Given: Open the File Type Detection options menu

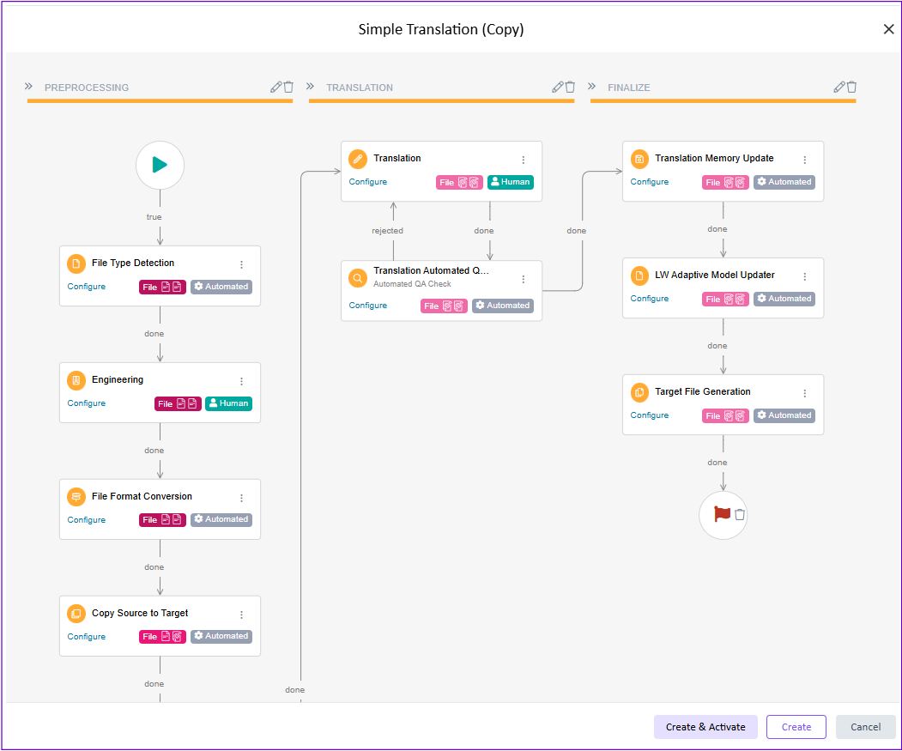Looking at the screenshot, I should click(241, 264).
